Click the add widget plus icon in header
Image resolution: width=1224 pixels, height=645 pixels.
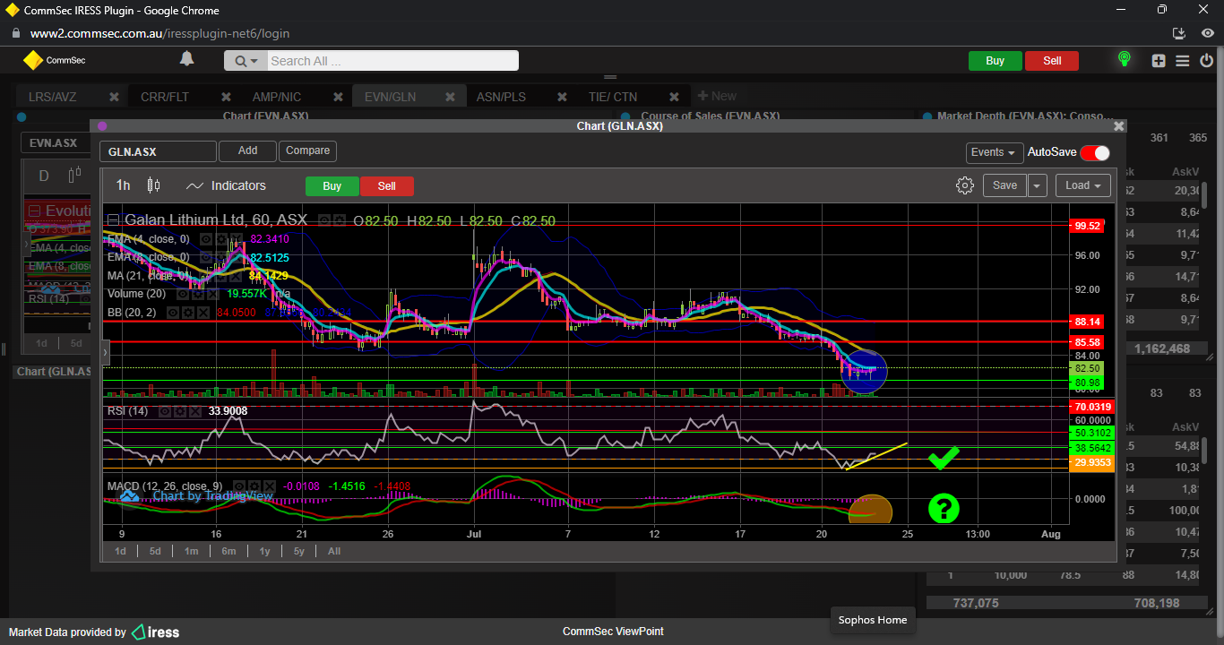[x=1159, y=61]
